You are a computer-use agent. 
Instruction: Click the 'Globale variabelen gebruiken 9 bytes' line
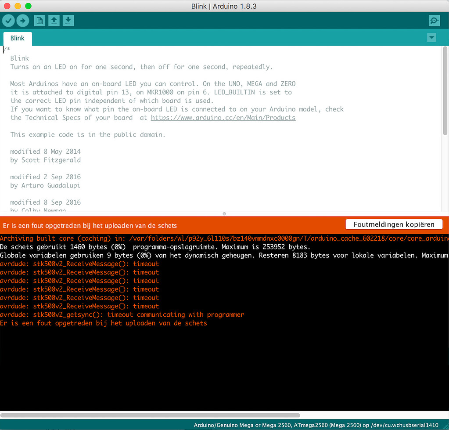coord(224,256)
